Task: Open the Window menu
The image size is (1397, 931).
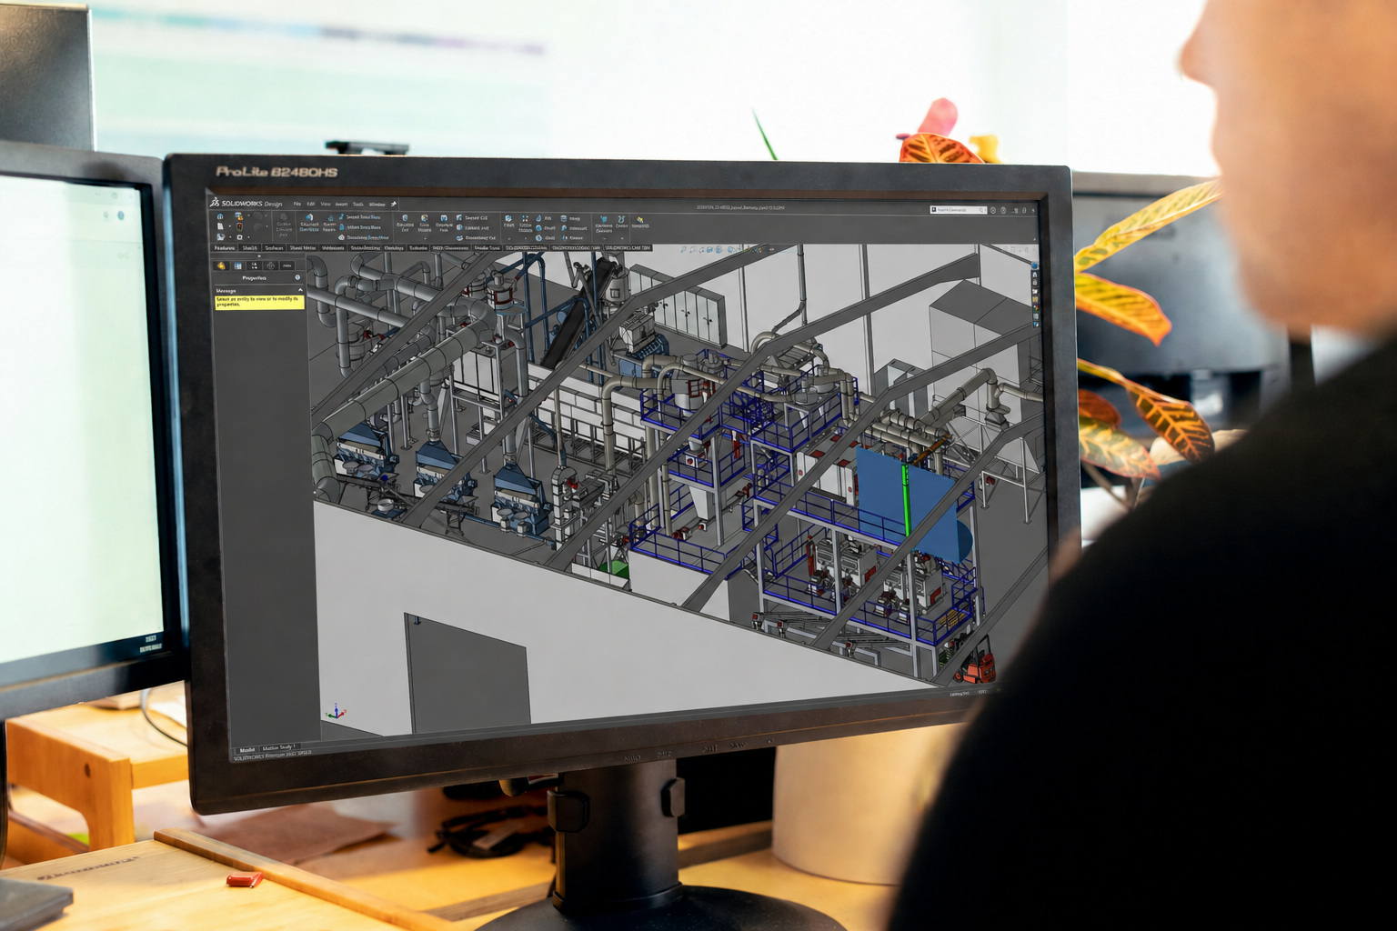Action: click(377, 204)
